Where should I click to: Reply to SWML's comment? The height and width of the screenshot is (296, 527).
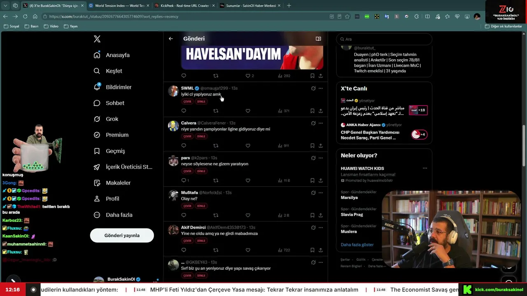pyautogui.click(x=184, y=111)
